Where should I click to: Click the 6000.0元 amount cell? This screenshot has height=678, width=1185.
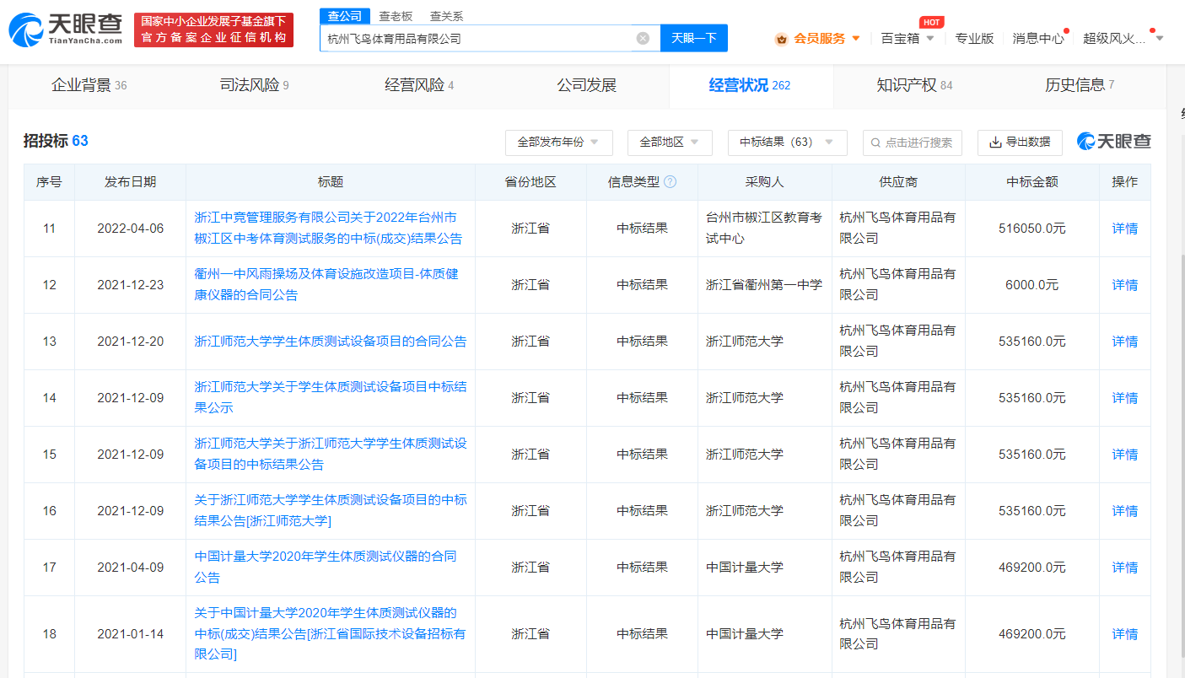pos(1031,285)
